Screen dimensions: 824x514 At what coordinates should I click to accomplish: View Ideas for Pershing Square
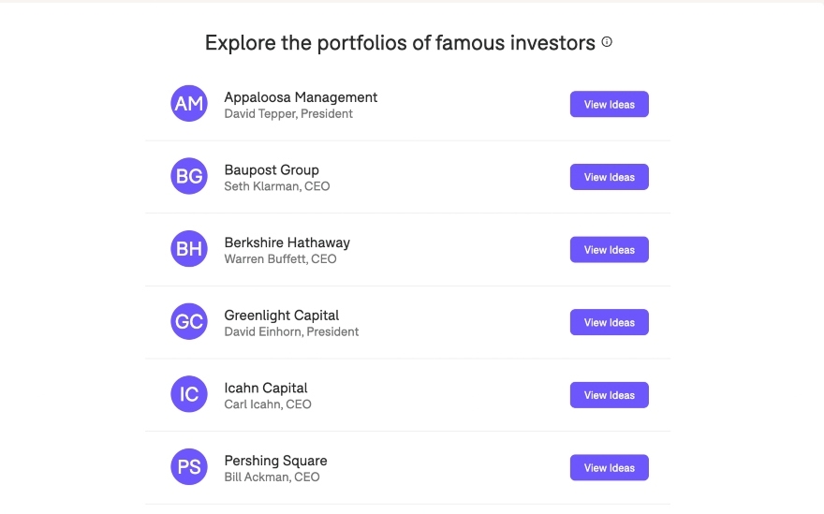tap(609, 468)
